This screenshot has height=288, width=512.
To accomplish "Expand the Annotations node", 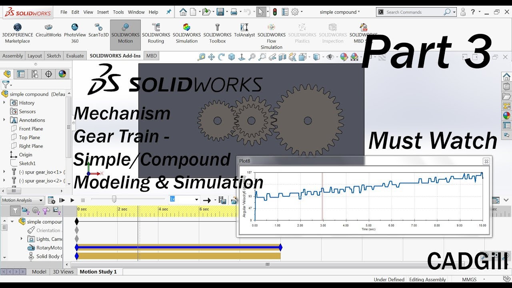I will point(4,120).
